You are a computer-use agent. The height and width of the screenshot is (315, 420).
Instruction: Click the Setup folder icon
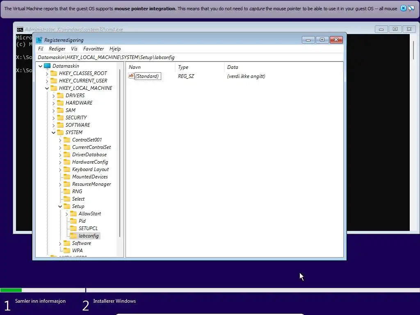point(67,206)
